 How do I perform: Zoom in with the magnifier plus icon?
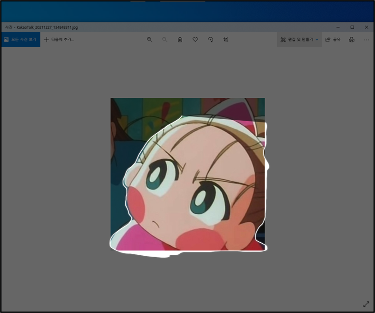tap(150, 40)
